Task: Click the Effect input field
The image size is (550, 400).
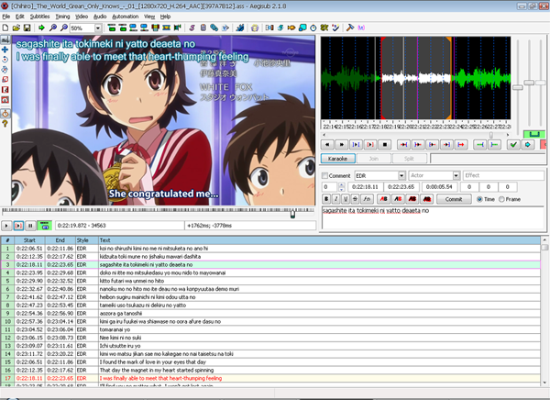Action: (x=503, y=175)
